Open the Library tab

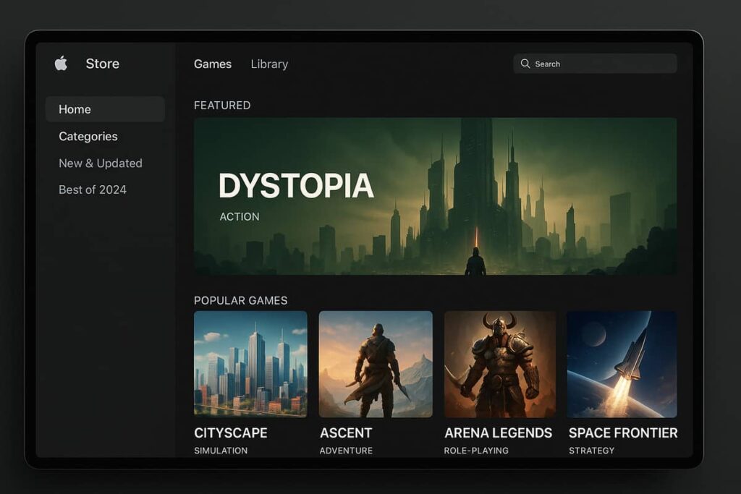(269, 64)
